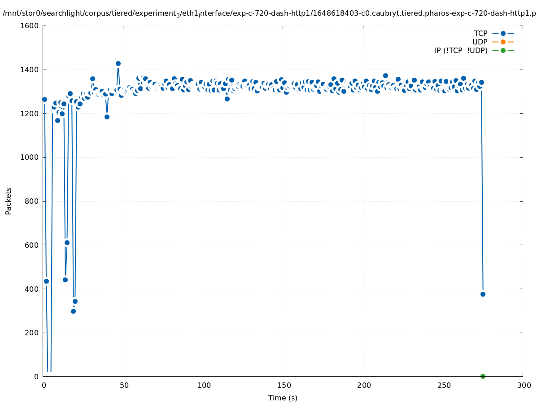537x404 pixels.
Task: Click the 1600 tick label on y-axis
Action: (x=29, y=26)
